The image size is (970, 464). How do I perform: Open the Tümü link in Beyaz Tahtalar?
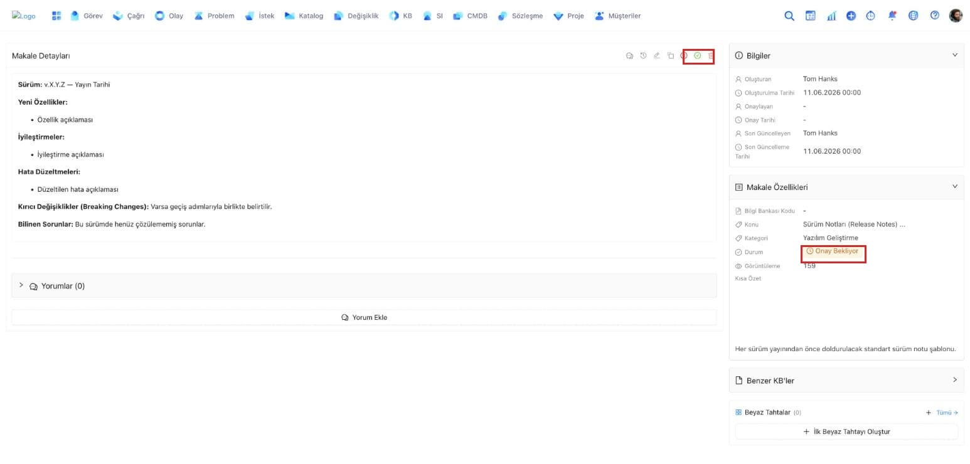point(947,413)
